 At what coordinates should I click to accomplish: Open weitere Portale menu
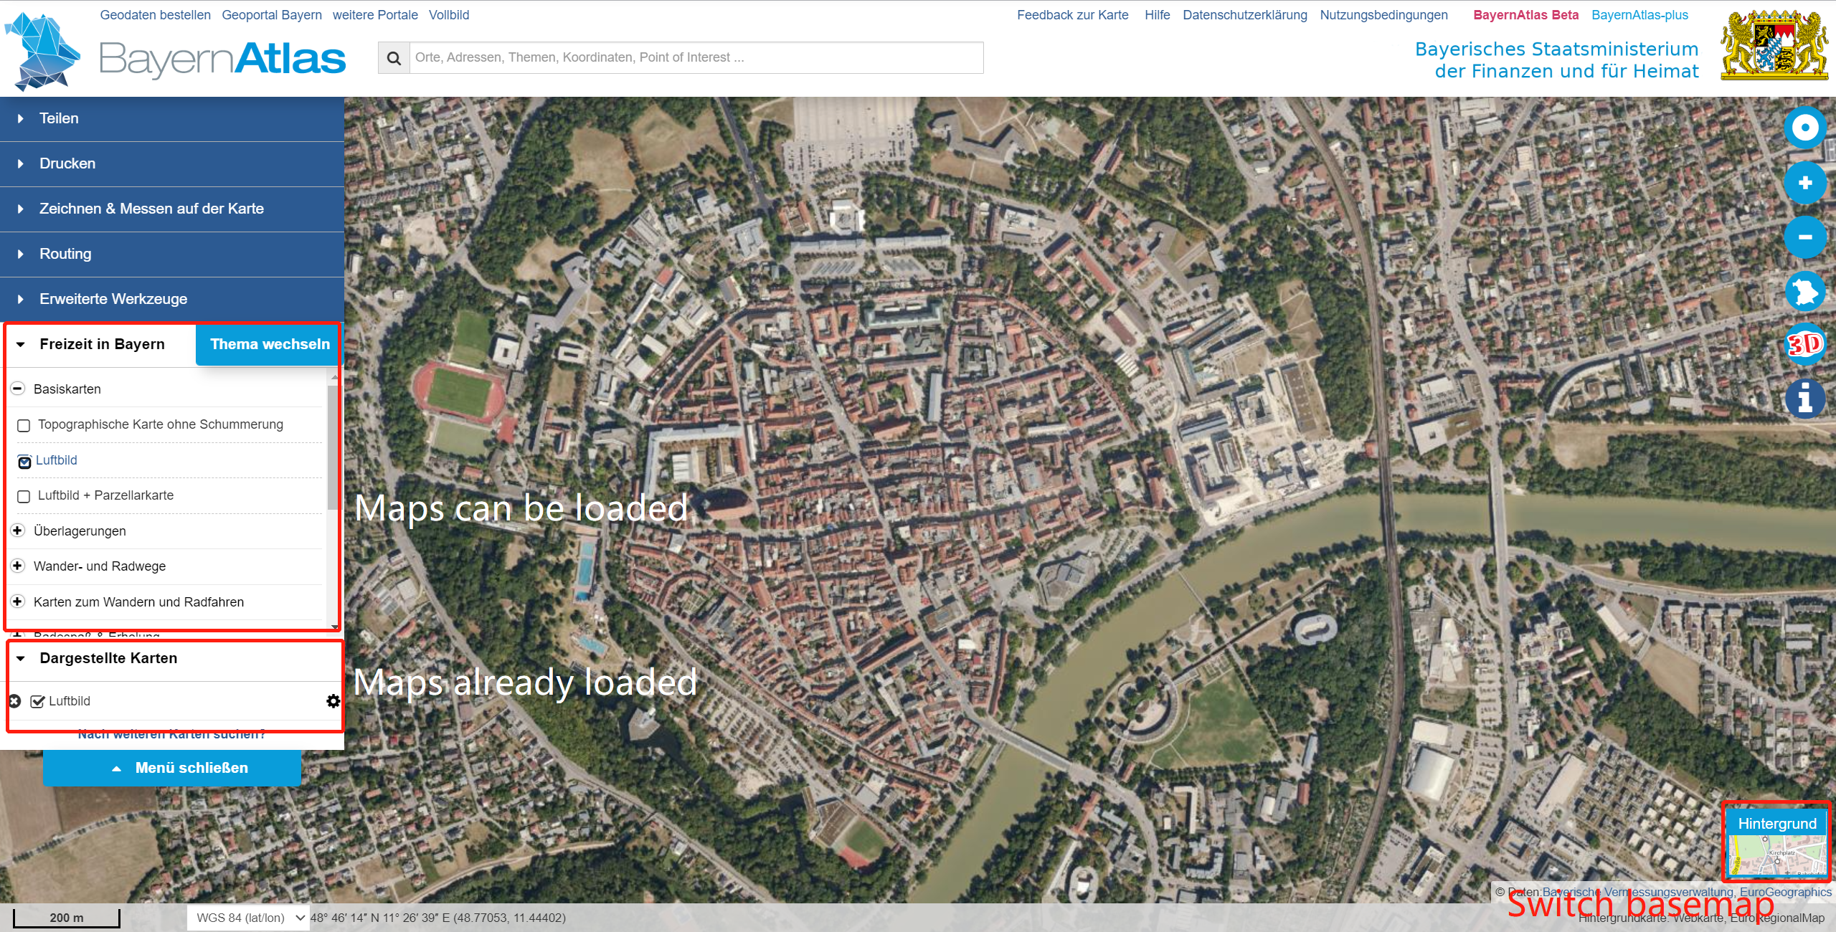tap(375, 15)
